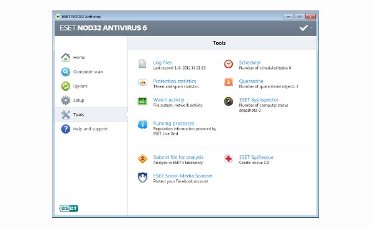Click 'Threat and spam statistics' text
The width and height of the screenshot is (373, 229).
pyautogui.click(x=176, y=86)
